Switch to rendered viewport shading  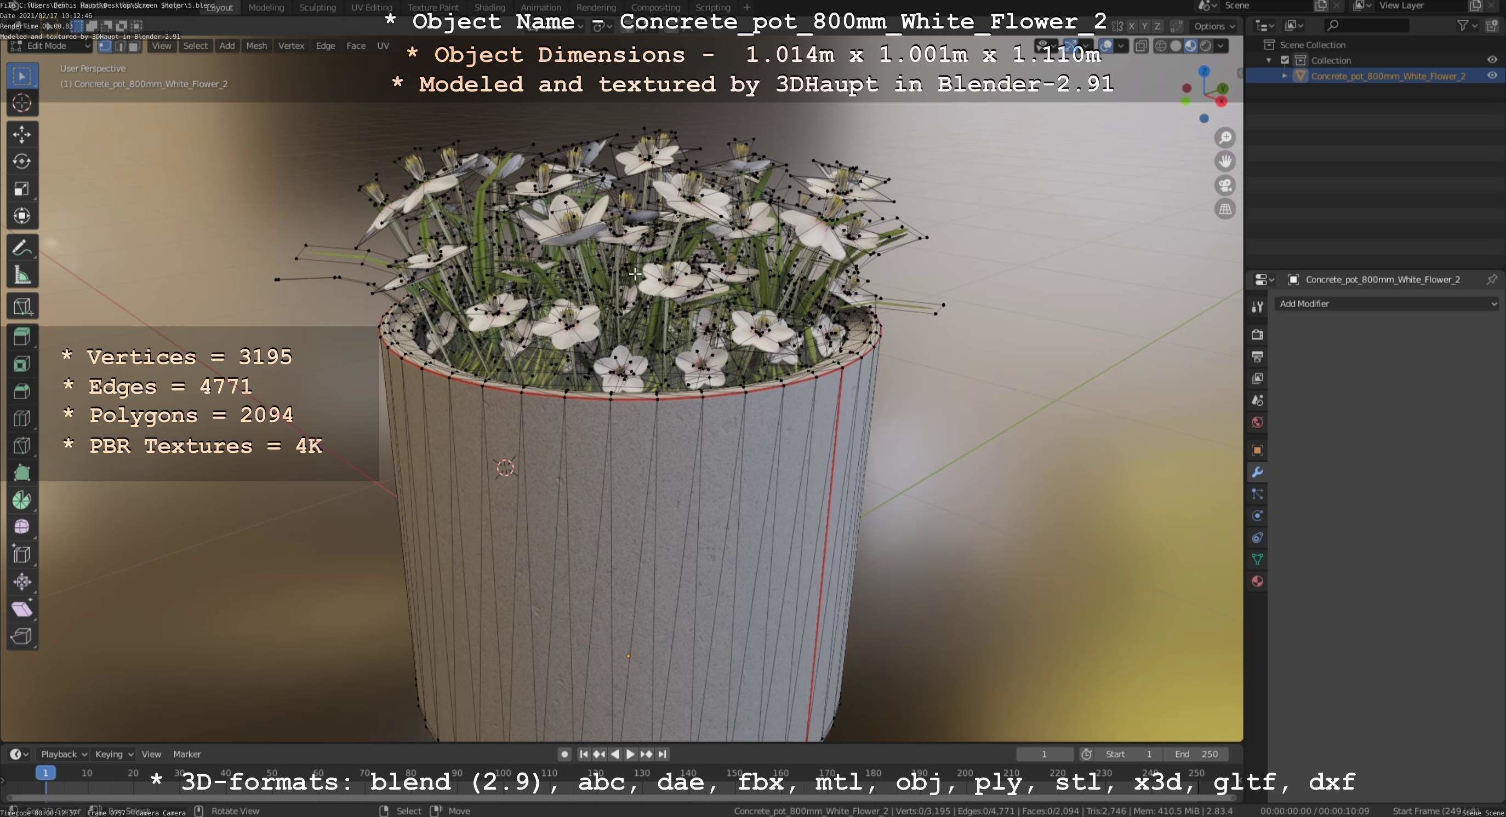click(1206, 46)
